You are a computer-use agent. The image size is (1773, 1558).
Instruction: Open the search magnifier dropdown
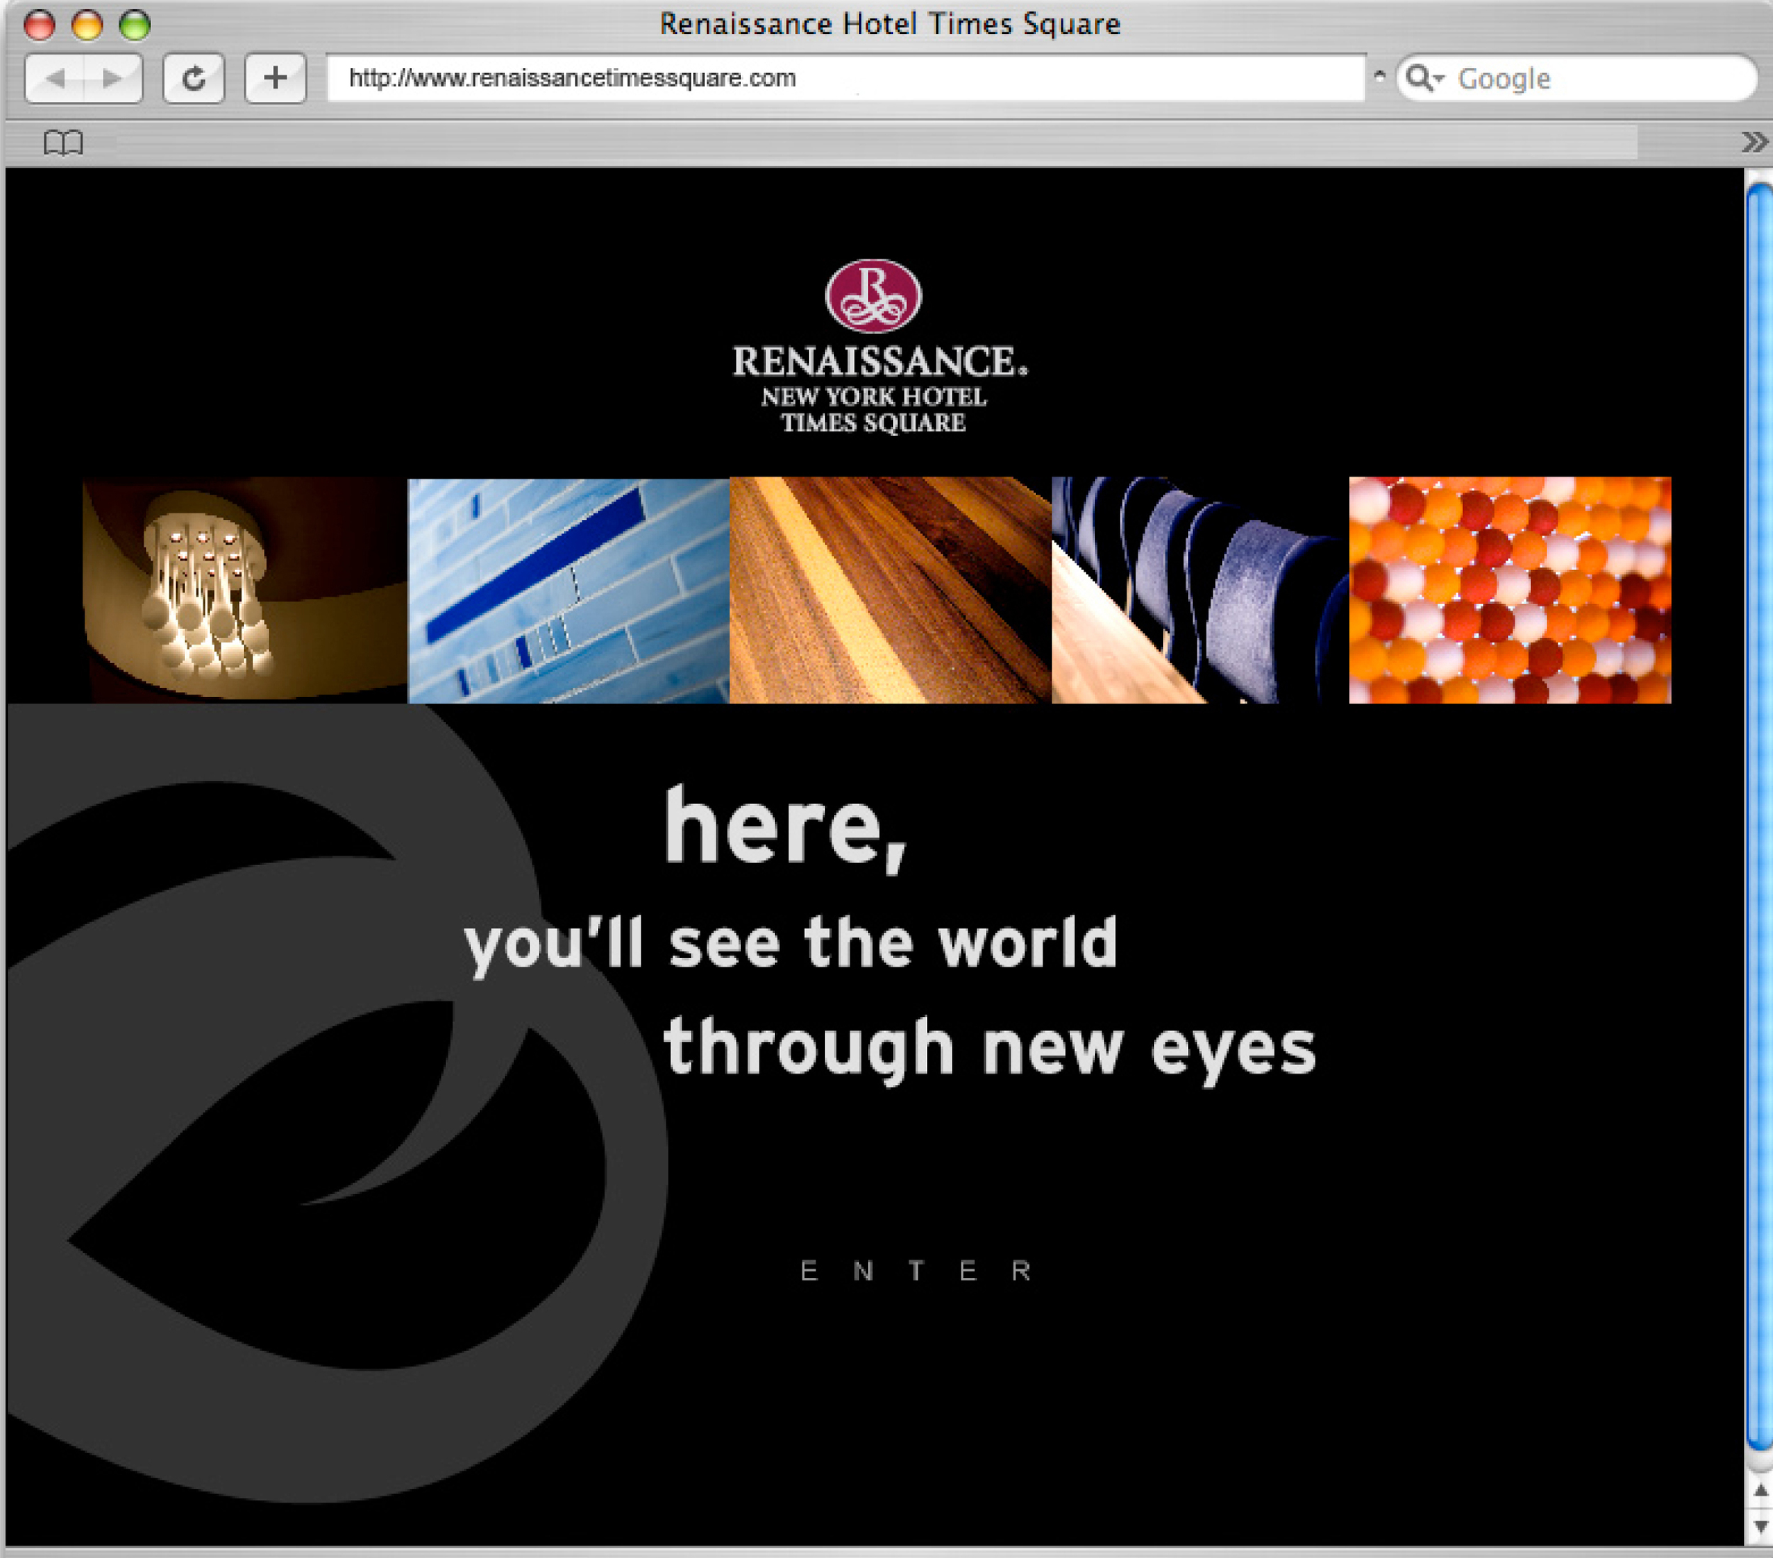point(1424,78)
